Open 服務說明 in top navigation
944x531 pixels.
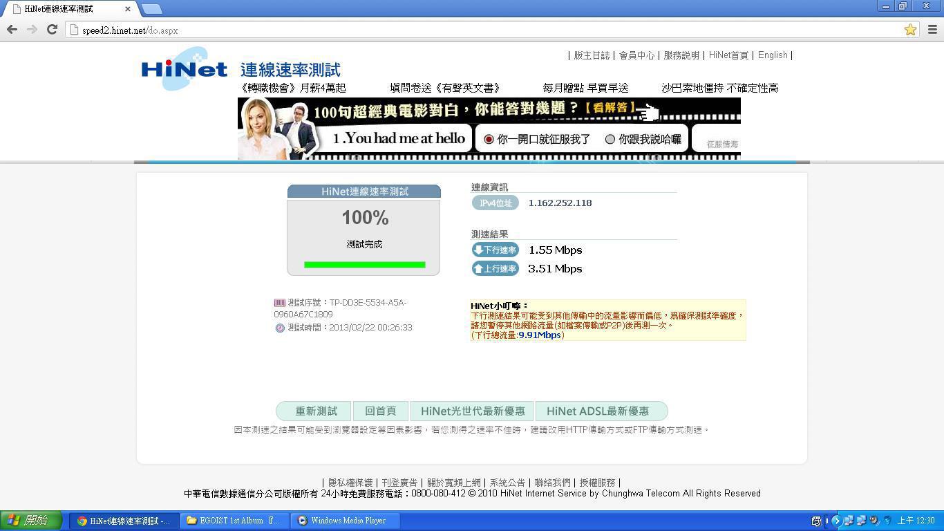[x=681, y=55]
